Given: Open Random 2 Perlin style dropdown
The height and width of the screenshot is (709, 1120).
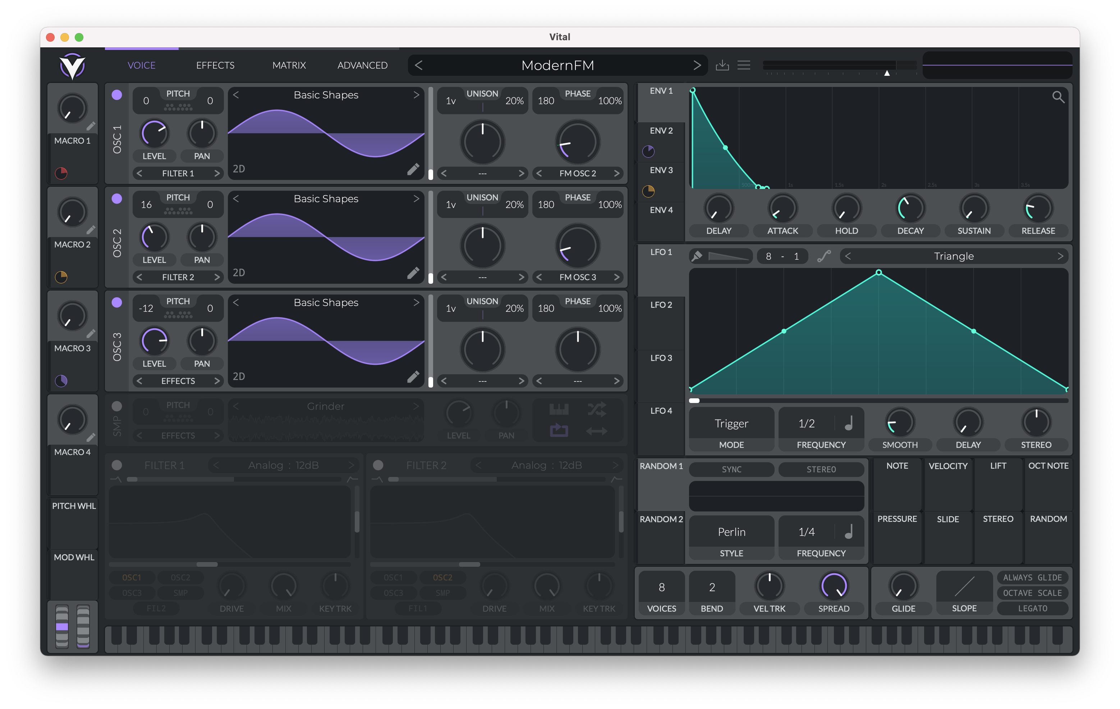Looking at the screenshot, I should tap(731, 532).
